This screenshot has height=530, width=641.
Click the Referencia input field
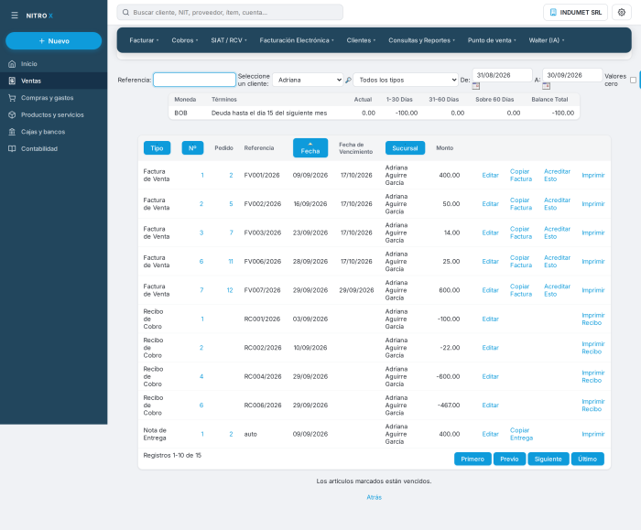pos(194,80)
